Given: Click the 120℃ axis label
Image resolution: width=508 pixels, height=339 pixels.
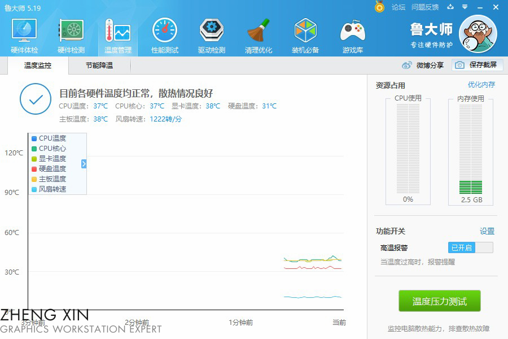Looking at the screenshot, I should [x=14, y=153].
